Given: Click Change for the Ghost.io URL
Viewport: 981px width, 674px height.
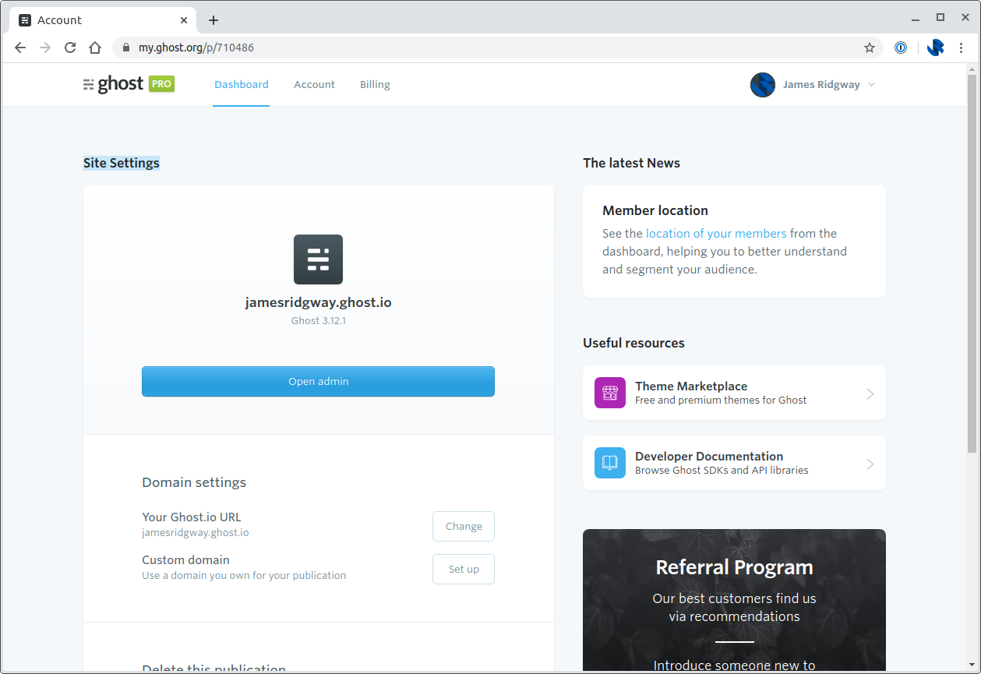Looking at the screenshot, I should tap(464, 526).
